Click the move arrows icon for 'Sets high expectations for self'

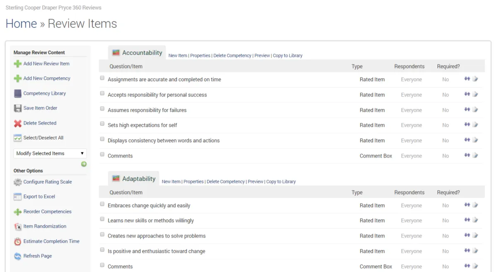467,124
